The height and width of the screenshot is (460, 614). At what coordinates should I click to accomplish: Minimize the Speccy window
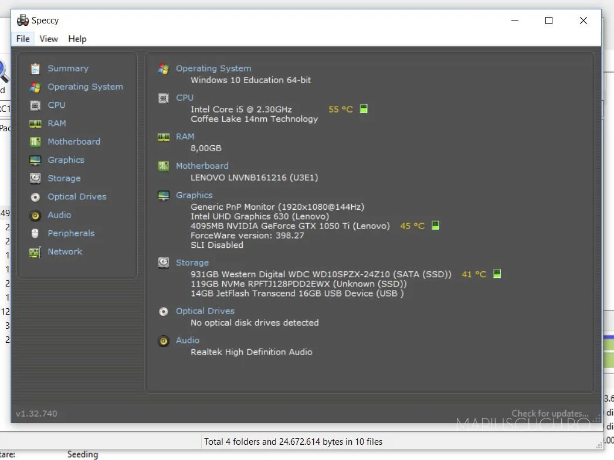(515, 21)
